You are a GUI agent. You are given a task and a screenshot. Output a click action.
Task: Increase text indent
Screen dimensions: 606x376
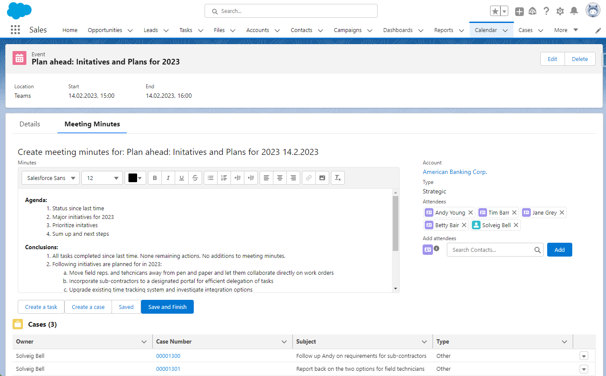coord(237,178)
